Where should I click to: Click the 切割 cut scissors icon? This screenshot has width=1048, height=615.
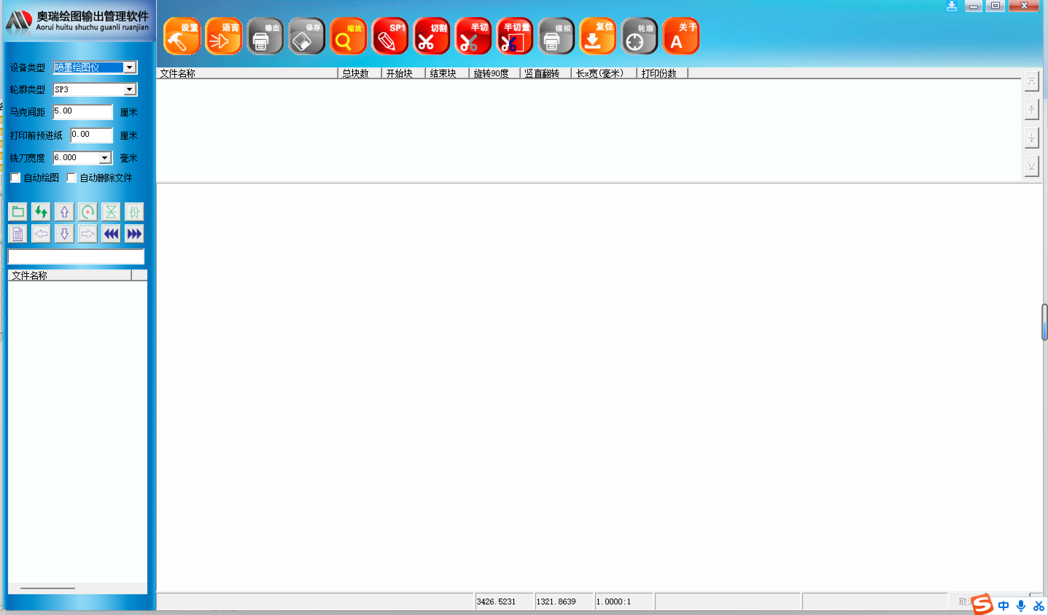pos(431,36)
